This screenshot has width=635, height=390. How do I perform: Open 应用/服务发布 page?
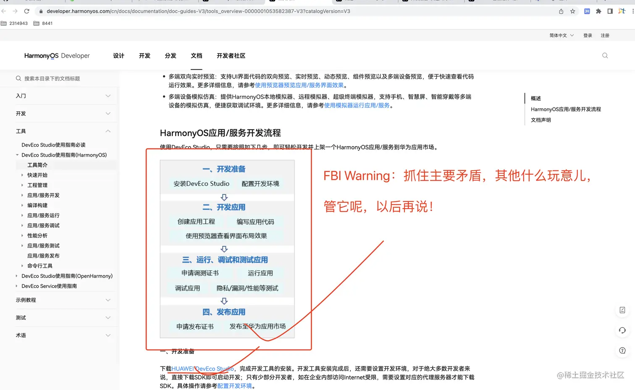coord(43,256)
